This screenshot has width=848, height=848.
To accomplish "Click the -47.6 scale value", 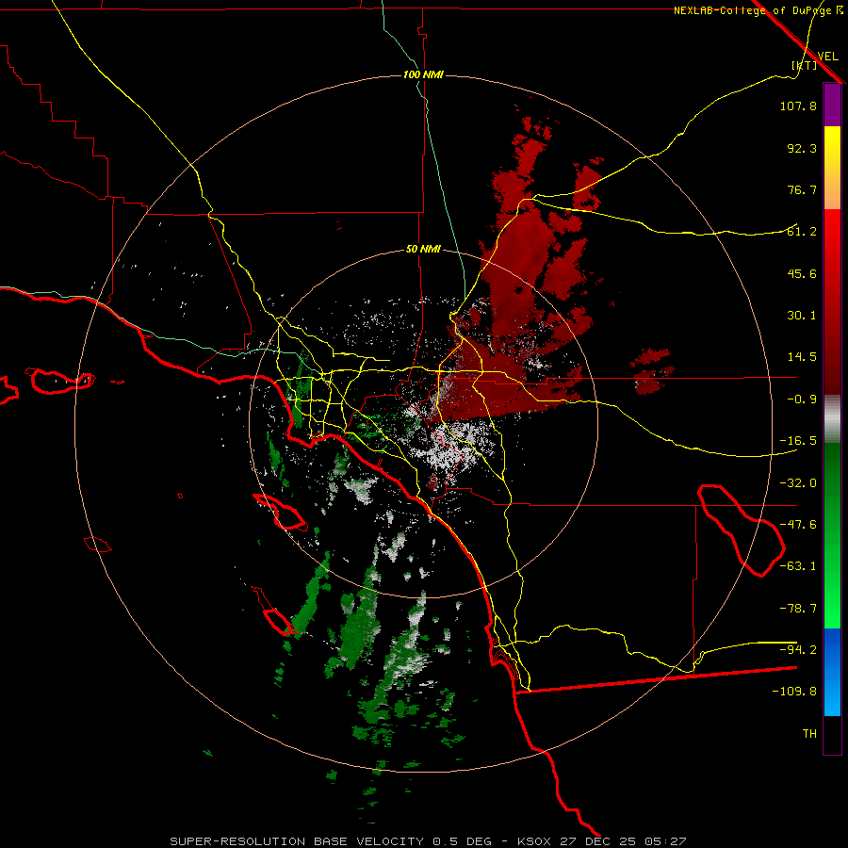I will tap(798, 525).
